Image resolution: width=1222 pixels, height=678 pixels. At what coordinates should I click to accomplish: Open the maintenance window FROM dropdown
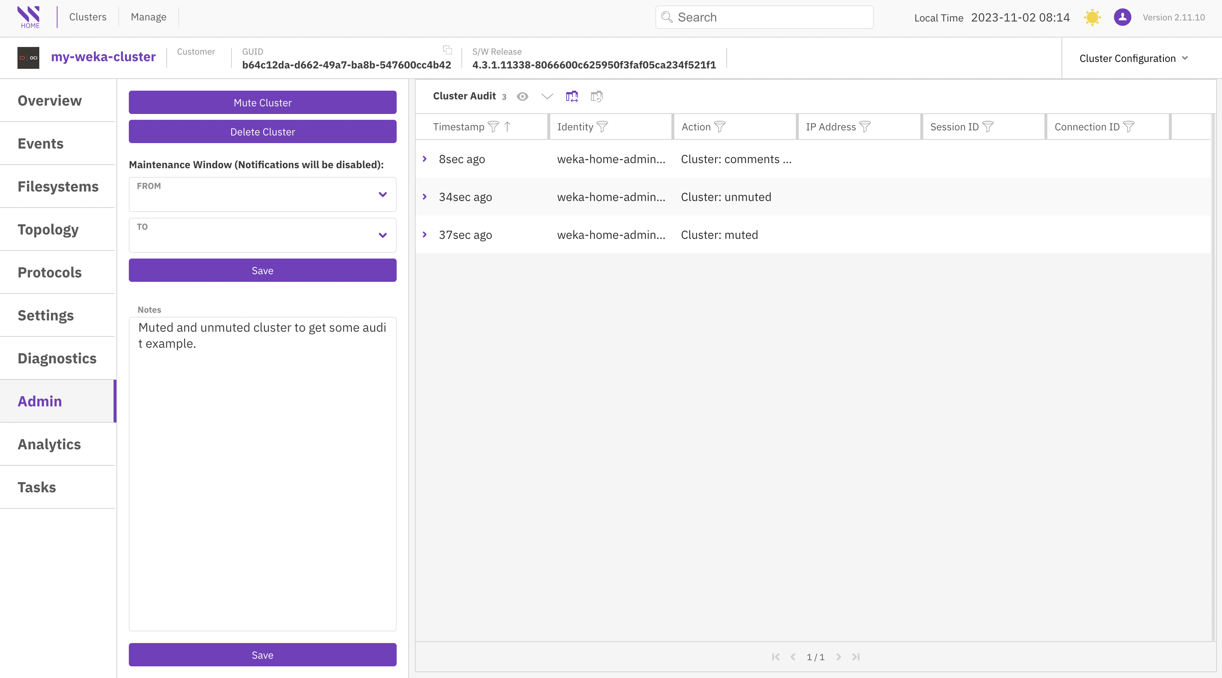[x=382, y=194]
